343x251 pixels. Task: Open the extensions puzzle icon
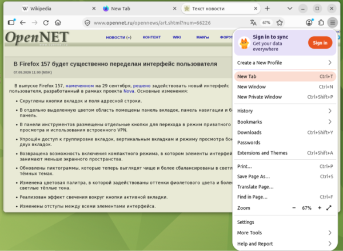coord(321,22)
